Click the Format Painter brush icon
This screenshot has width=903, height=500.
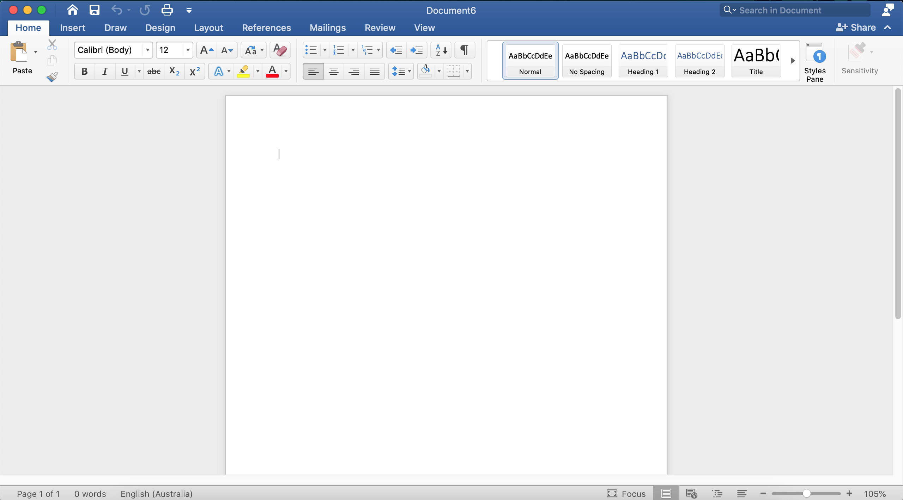pos(52,77)
